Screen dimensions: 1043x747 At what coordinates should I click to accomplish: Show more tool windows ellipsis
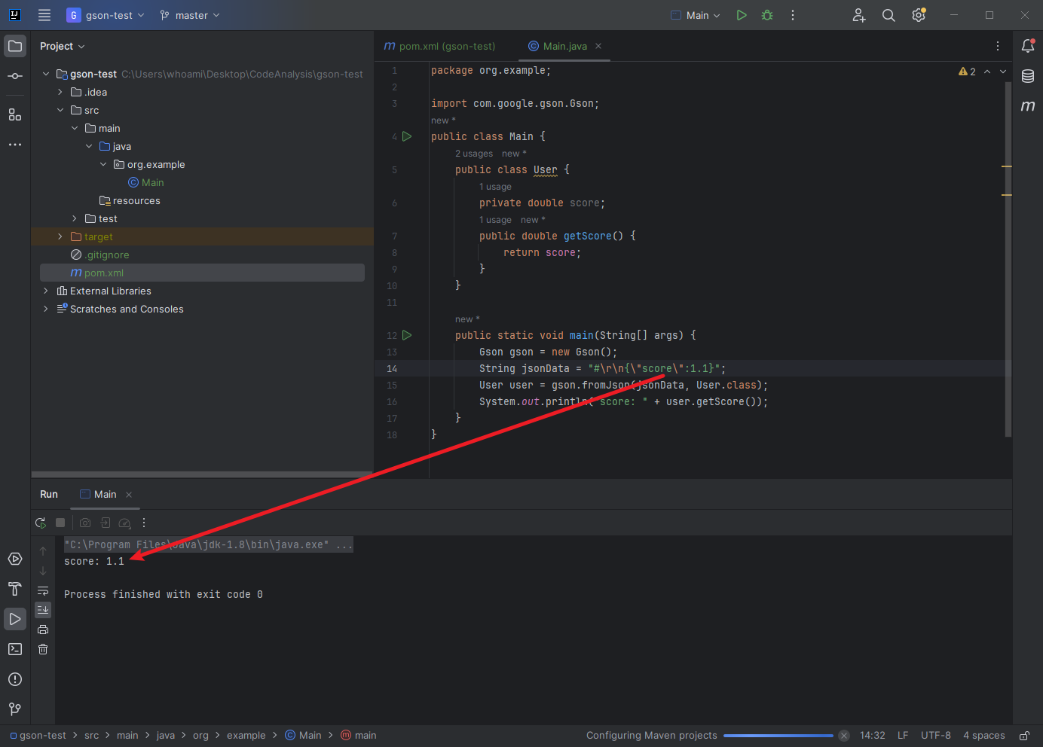(15, 145)
